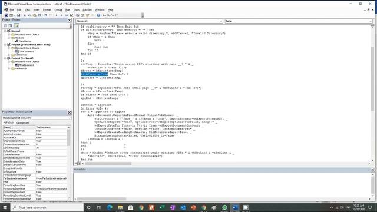Open the Debug menu
Screen dimensions: 377x212
click(58, 10)
